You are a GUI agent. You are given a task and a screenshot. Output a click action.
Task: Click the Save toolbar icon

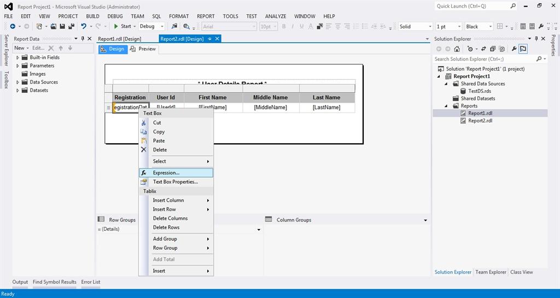pyautogui.click(x=62, y=26)
